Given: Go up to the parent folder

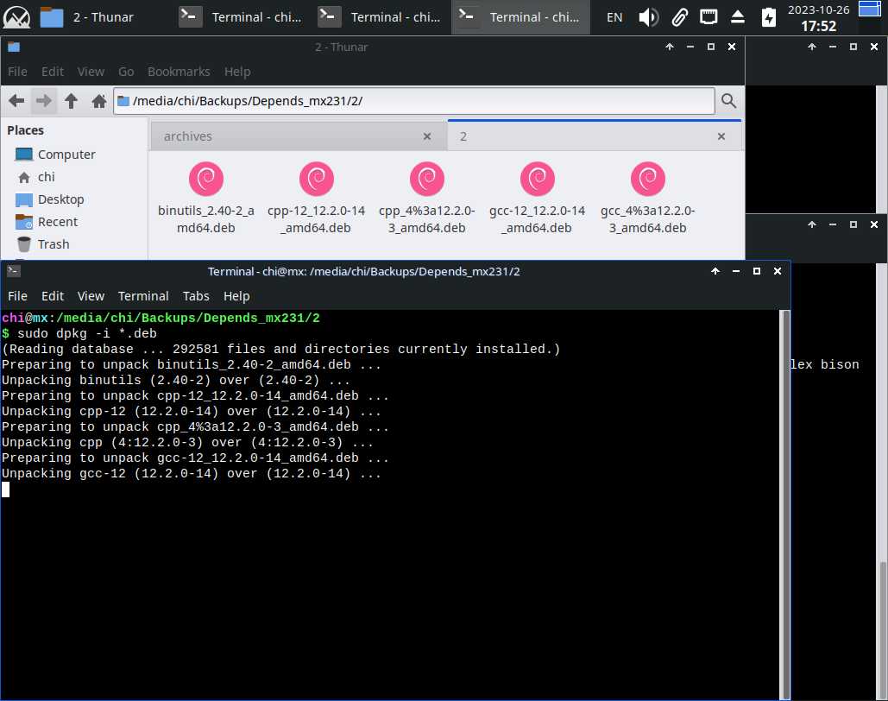Looking at the screenshot, I should coord(72,101).
